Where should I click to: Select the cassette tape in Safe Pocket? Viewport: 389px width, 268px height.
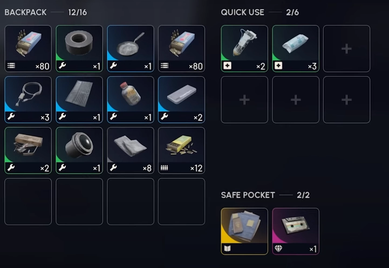(x=296, y=231)
